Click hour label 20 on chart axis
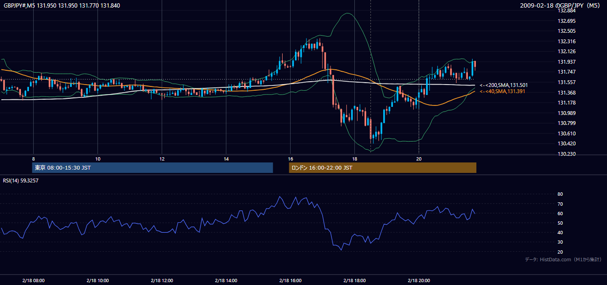This screenshot has width=607, height=285. 418,159
